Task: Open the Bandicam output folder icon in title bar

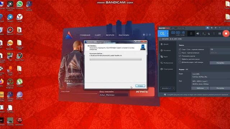Action: [212, 28]
